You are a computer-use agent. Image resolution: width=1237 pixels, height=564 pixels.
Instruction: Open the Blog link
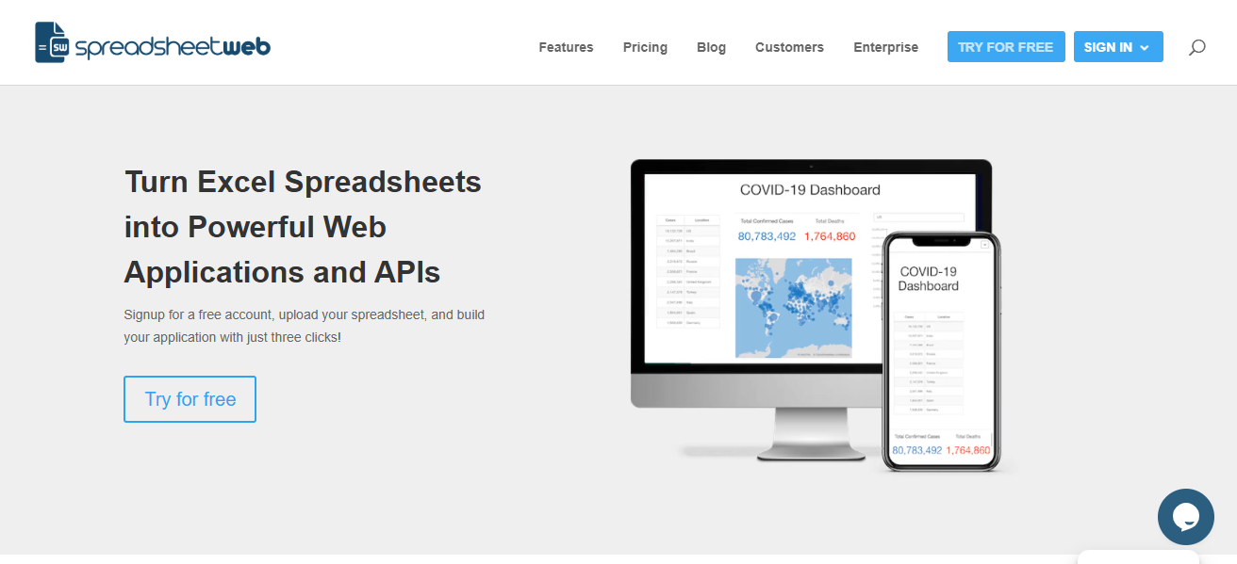coord(711,47)
